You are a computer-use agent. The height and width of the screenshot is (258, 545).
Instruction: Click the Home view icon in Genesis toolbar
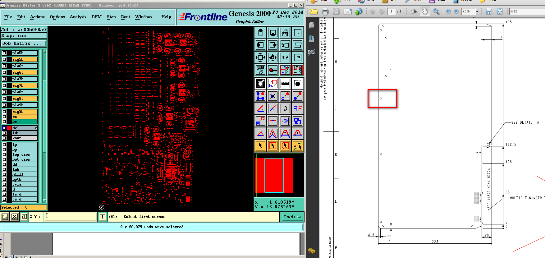285,33
